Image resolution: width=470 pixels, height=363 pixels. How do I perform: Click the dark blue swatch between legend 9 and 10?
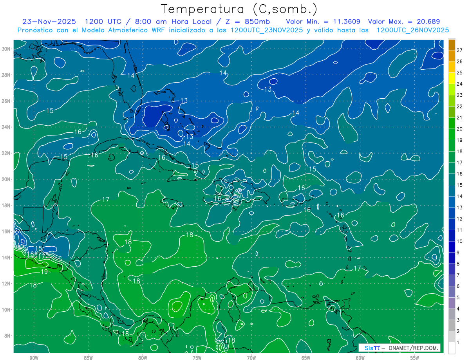click(x=452, y=247)
